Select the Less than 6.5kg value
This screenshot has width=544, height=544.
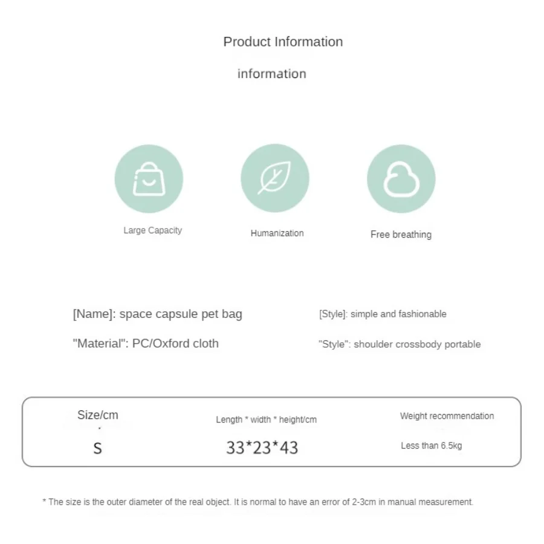431,446
